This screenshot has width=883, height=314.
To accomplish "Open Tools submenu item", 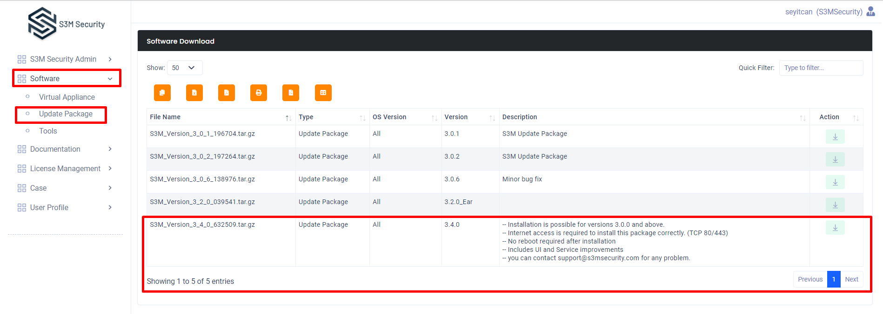I will [48, 131].
